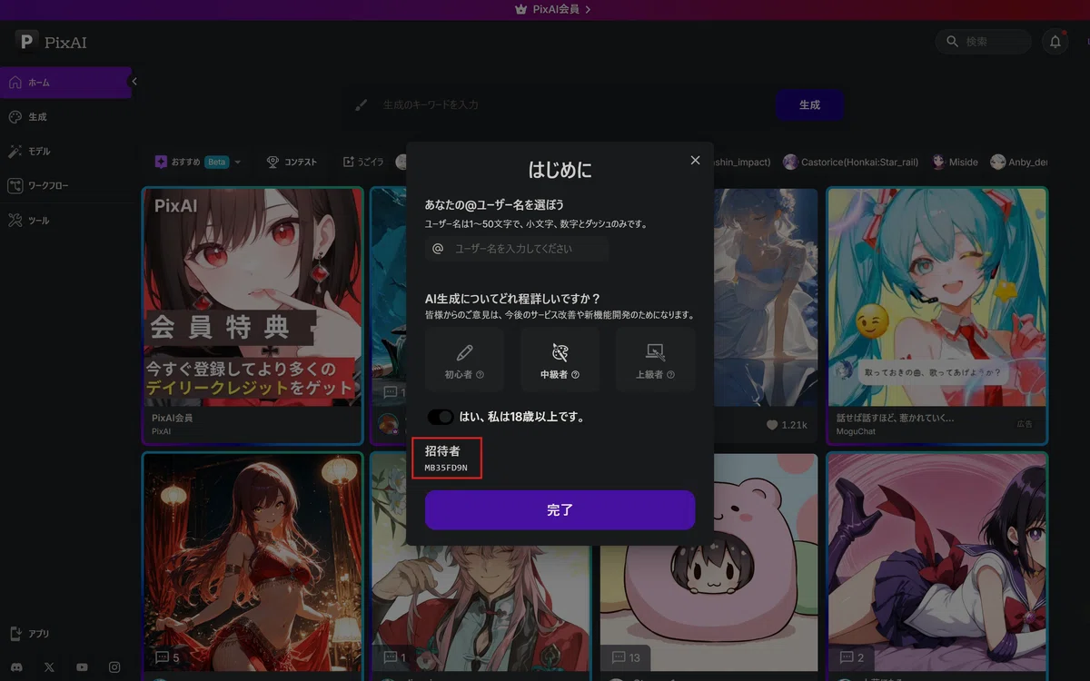Collapse the left sidebar with chevron

pos(134,82)
